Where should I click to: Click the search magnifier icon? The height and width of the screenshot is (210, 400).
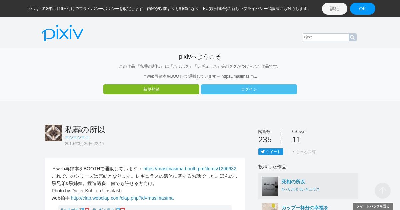pos(352,37)
